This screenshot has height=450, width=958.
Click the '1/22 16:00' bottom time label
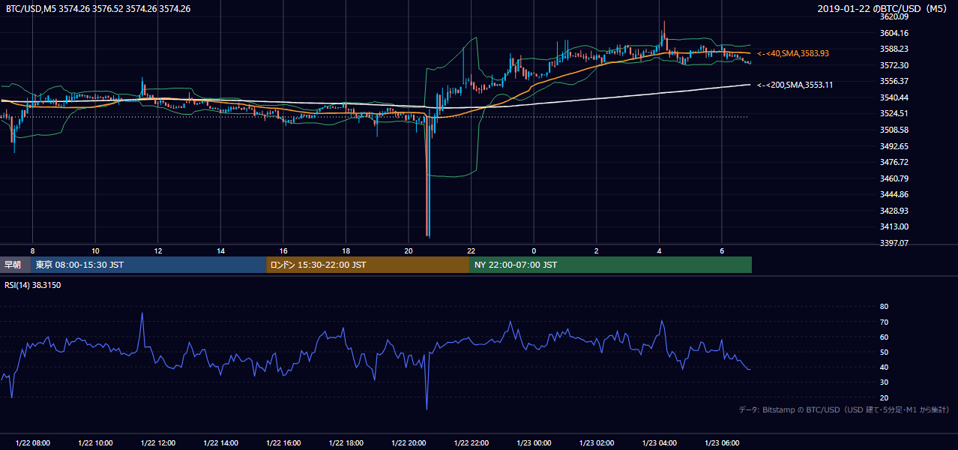[283, 443]
